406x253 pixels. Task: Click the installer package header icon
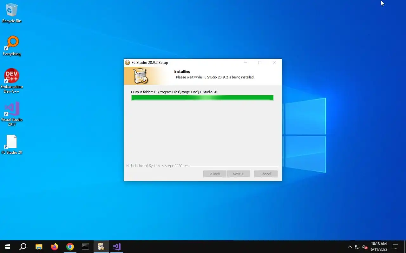[140, 76]
